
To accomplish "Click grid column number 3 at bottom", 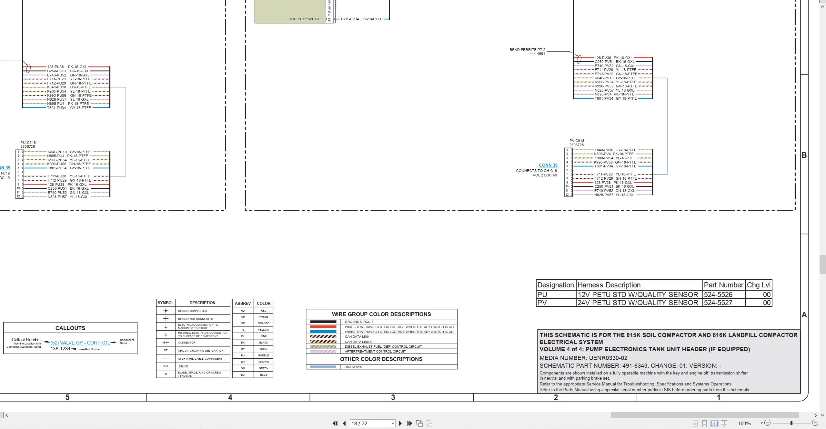I will pos(393,397).
